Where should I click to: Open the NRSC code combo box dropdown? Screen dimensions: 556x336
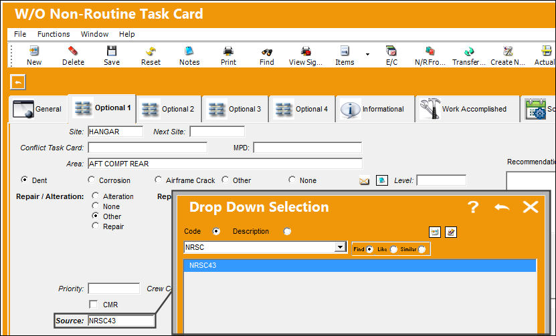click(341, 247)
